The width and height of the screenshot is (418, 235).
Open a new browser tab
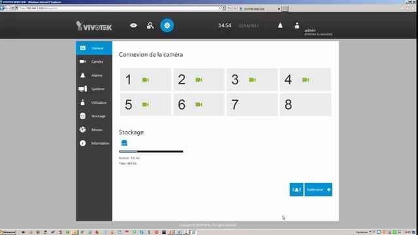coord(285,8)
